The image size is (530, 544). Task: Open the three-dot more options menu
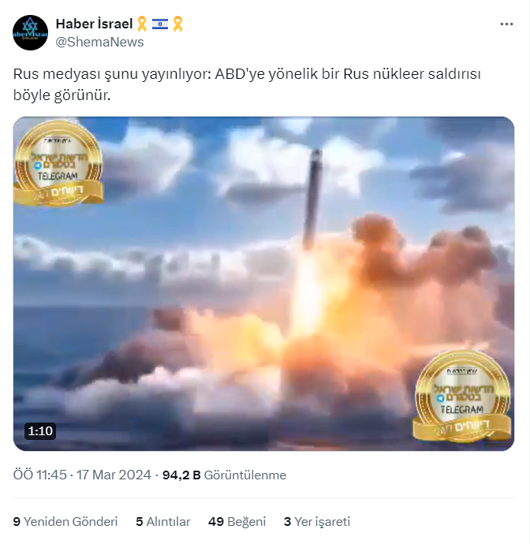506,24
